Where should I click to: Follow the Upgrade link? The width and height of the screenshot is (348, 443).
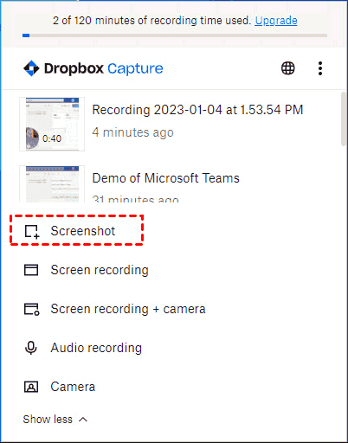(276, 21)
